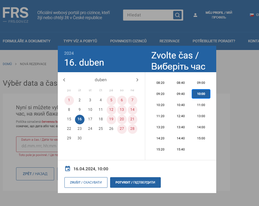Image resolution: width=259 pixels, height=206 pixels.
Task: Go to next month with right chevron
Action: coord(137,80)
